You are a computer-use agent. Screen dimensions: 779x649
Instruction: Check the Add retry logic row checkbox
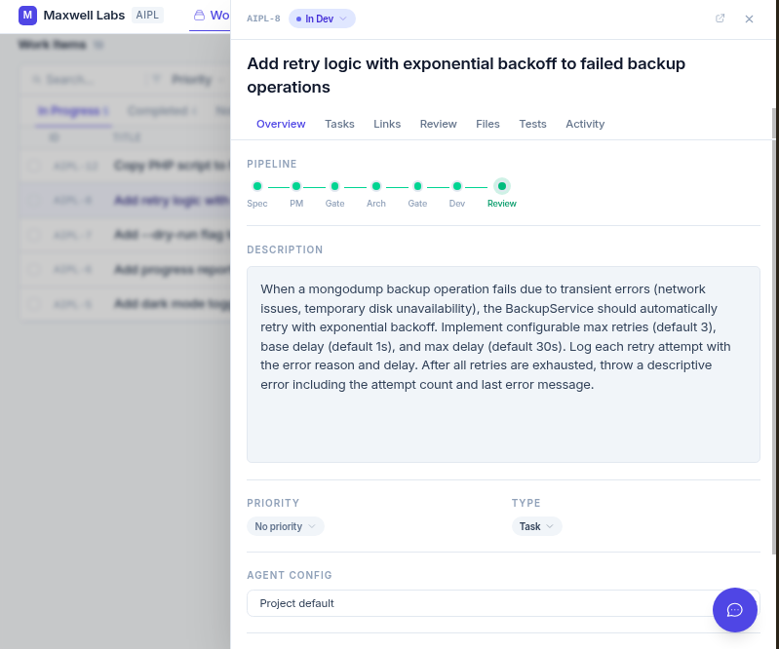tap(34, 201)
